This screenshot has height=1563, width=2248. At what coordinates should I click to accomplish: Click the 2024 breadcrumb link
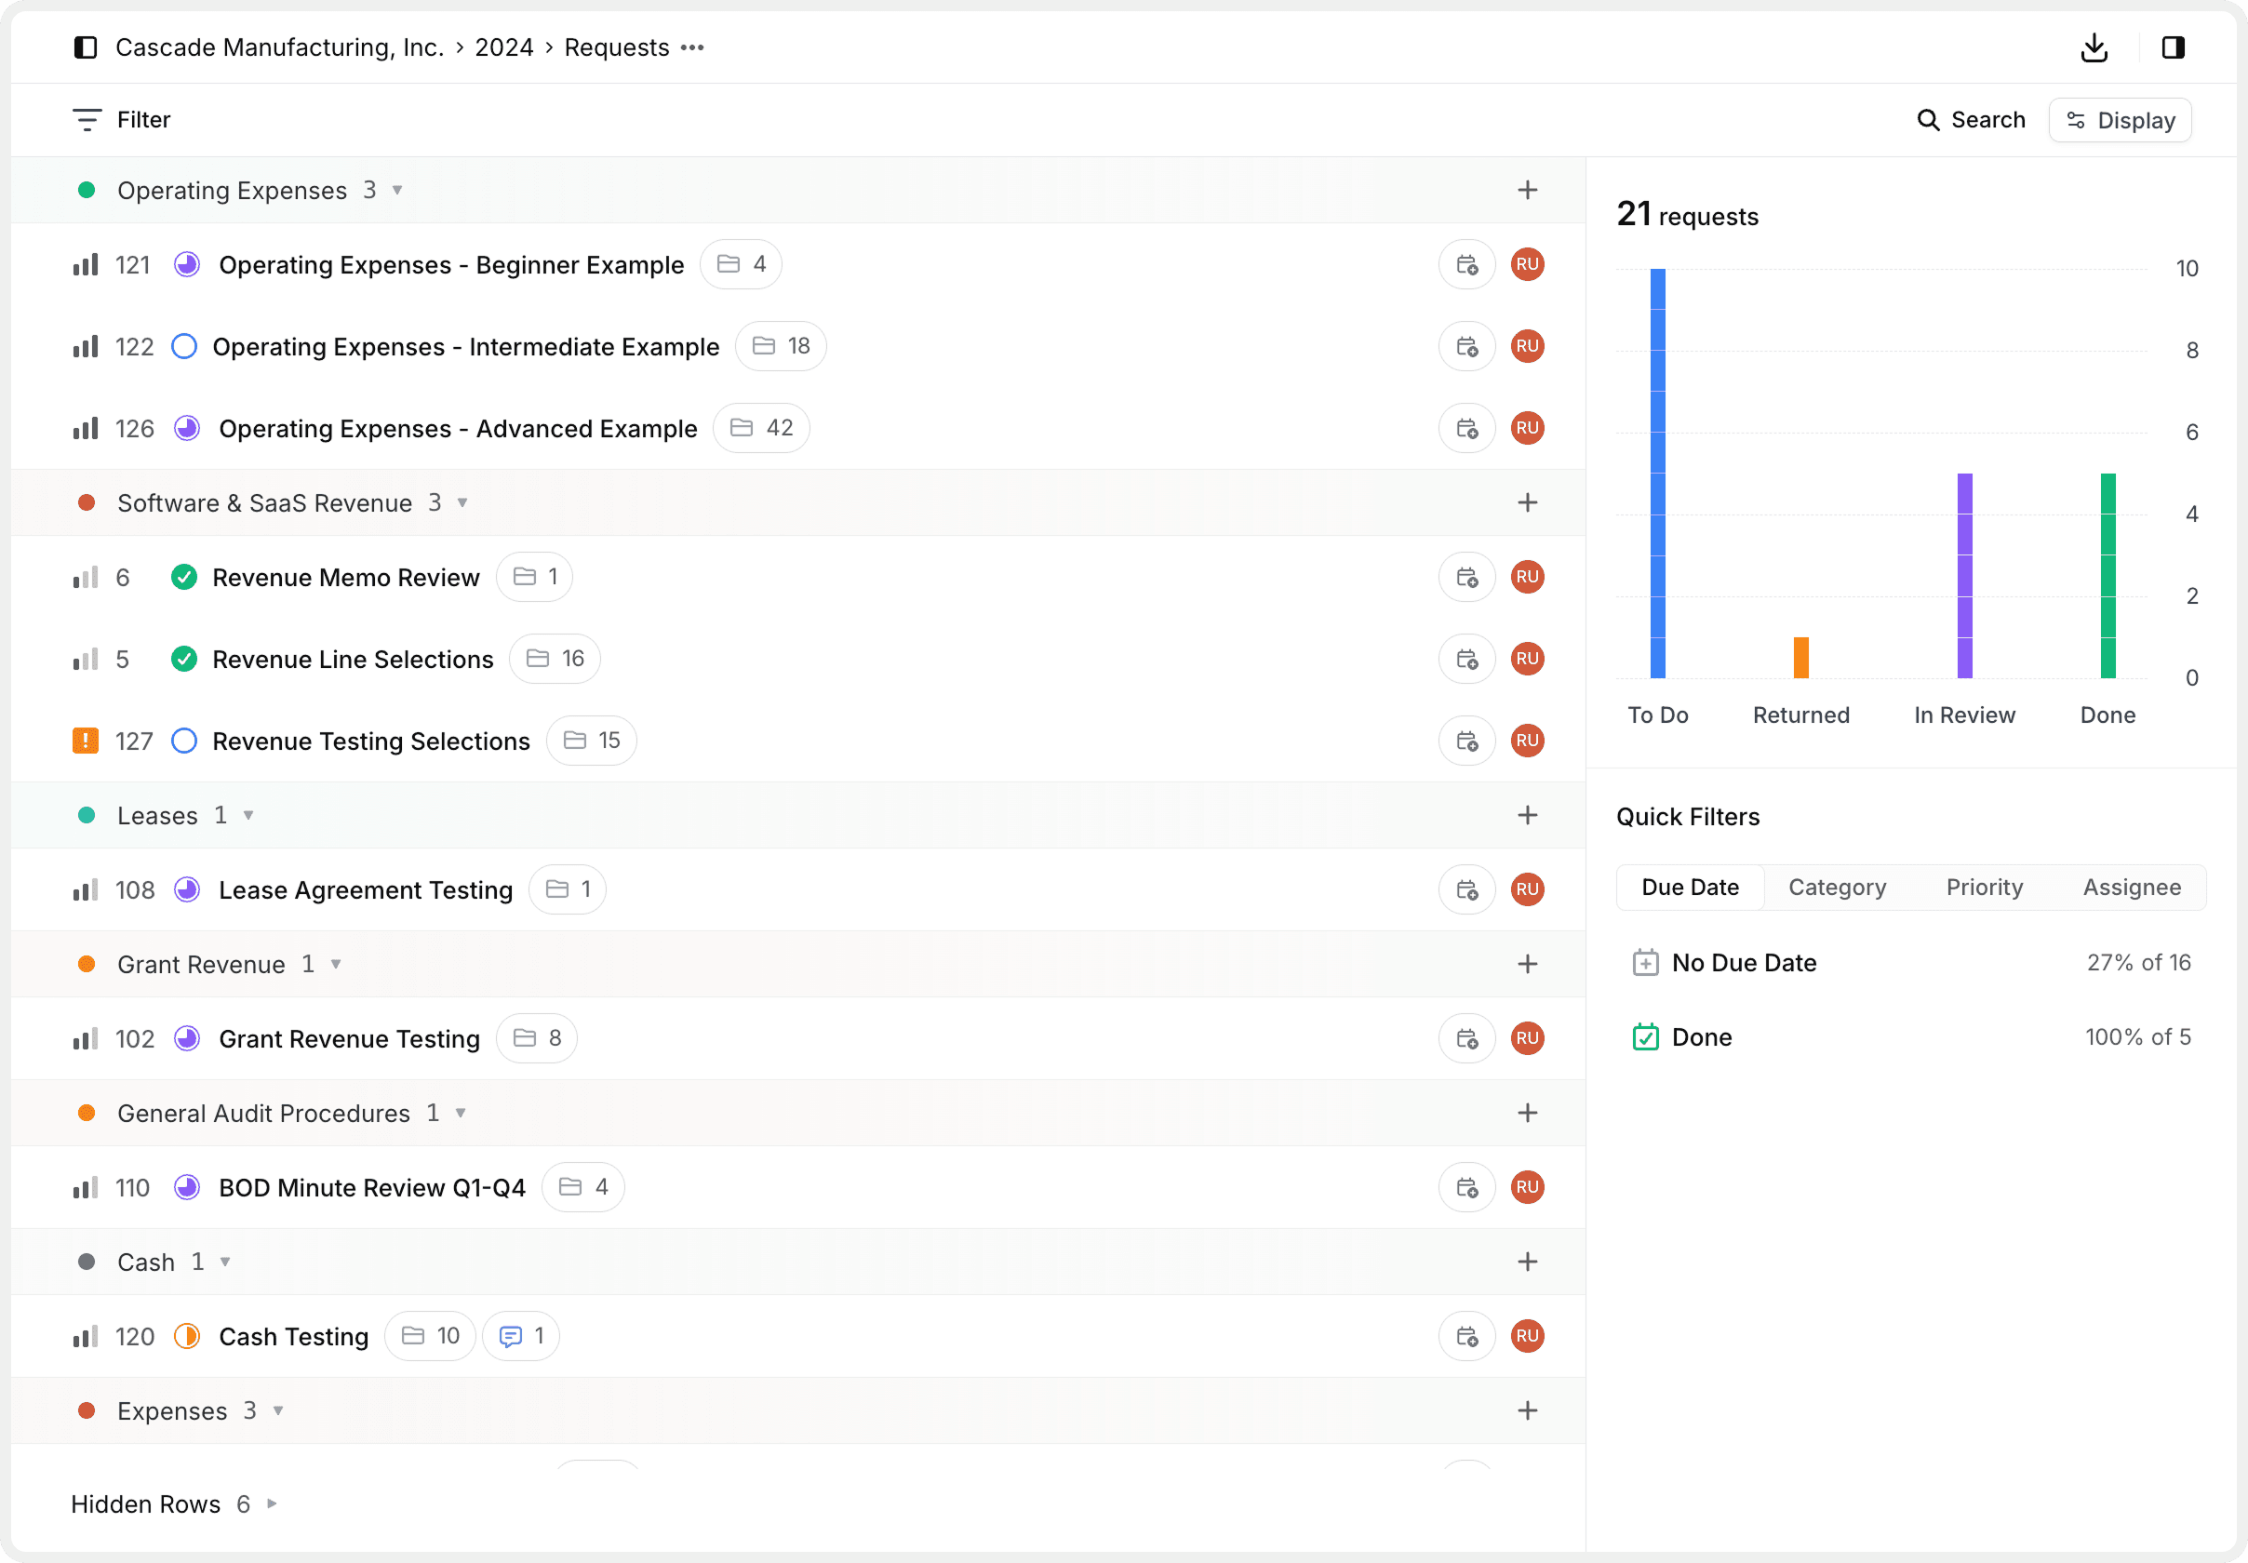(x=503, y=47)
